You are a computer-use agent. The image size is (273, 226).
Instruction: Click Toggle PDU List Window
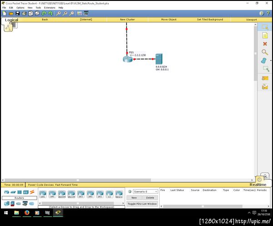coord(142,204)
